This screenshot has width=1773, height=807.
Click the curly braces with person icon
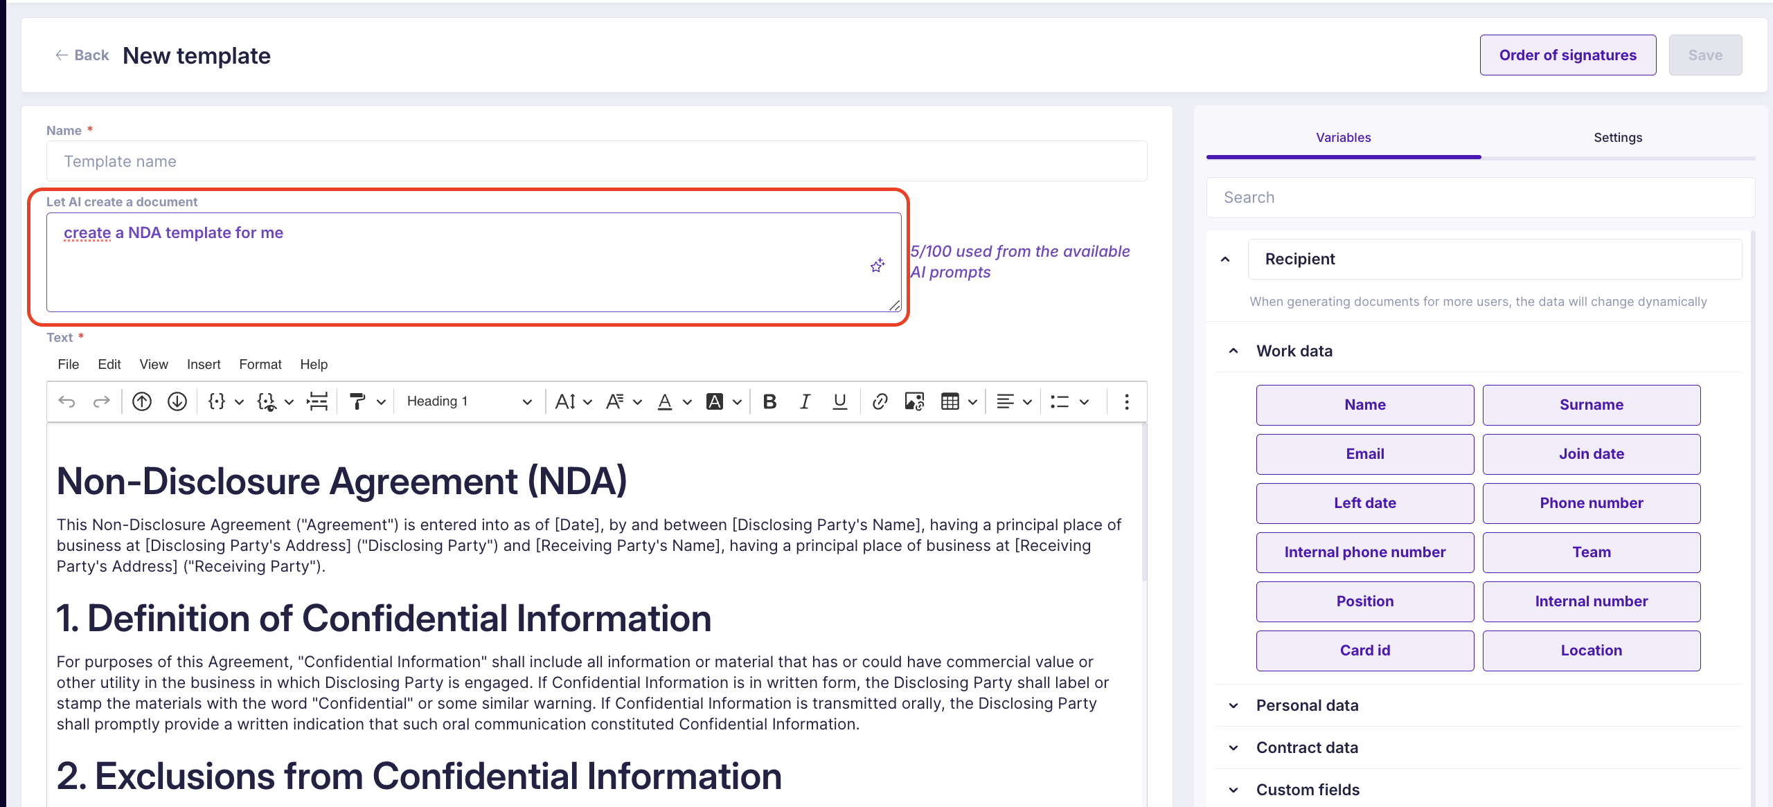click(x=267, y=401)
